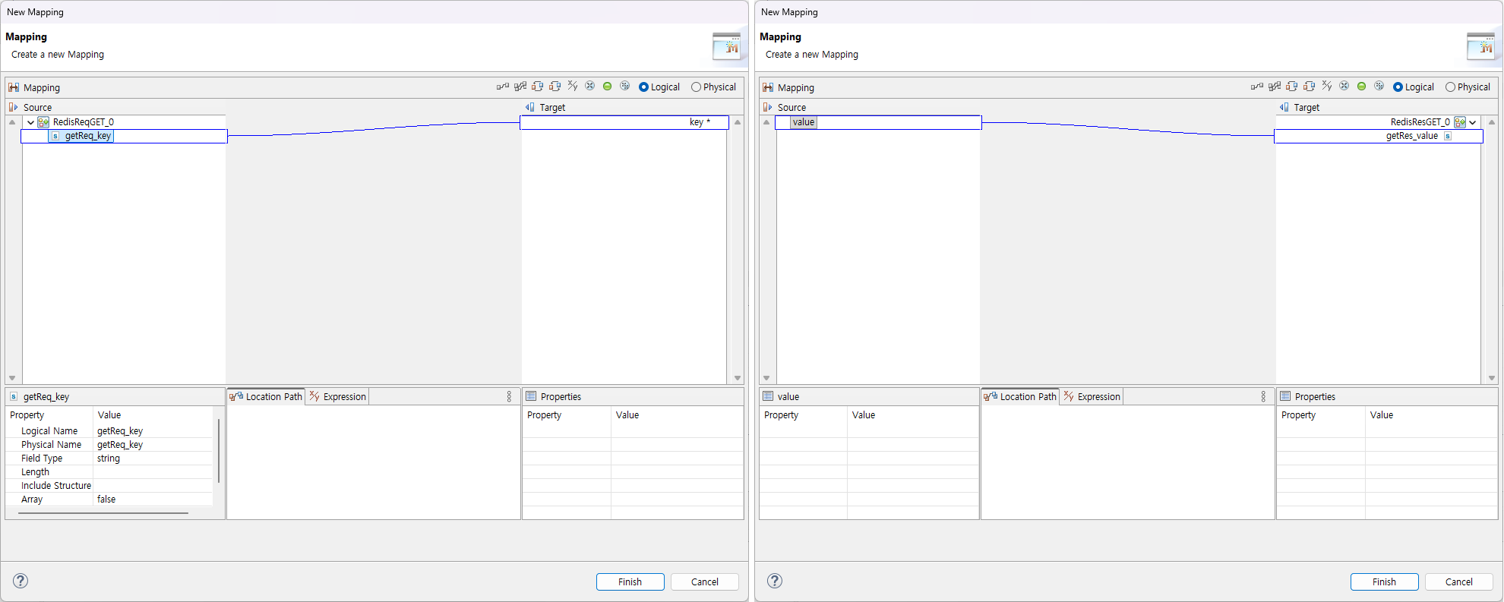Open help in the right New Mapping window
The width and height of the screenshot is (1504, 602).
[775, 581]
